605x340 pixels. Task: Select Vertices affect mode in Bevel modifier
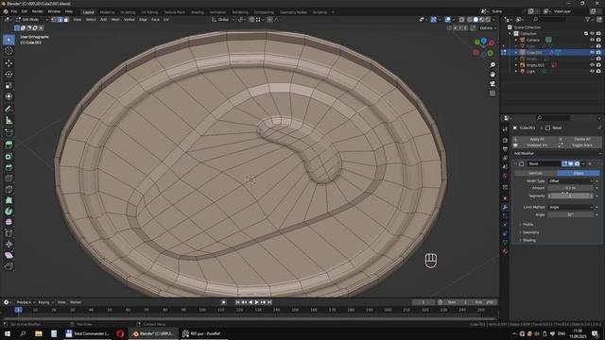535,173
